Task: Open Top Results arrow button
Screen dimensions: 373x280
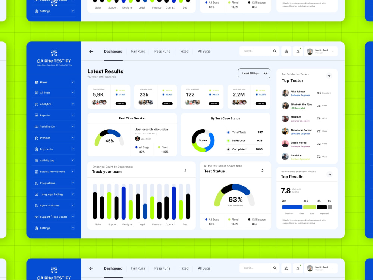Action: click(329, 174)
